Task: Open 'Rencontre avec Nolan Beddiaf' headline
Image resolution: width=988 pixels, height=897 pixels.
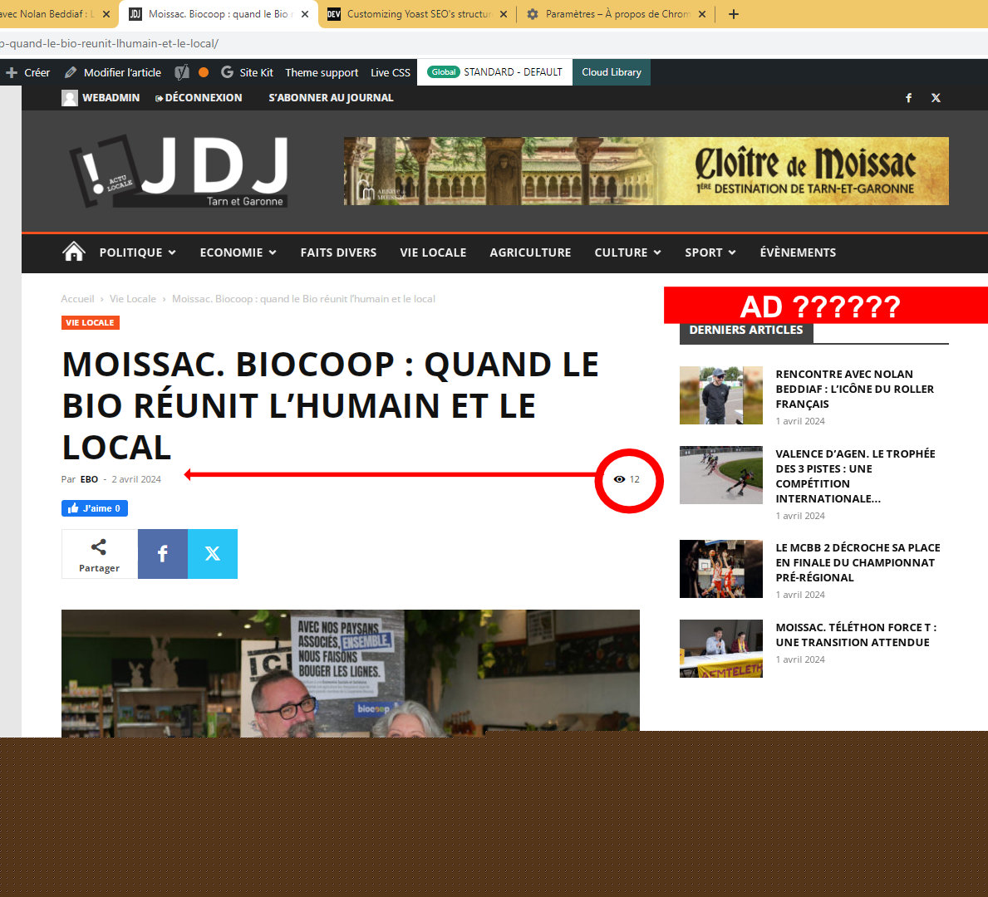Action: pyautogui.click(x=854, y=389)
